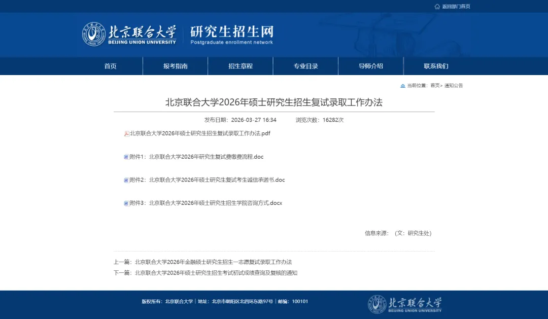Click the footer postcode 100101
This screenshot has width=548, height=319.
[300, 302]
